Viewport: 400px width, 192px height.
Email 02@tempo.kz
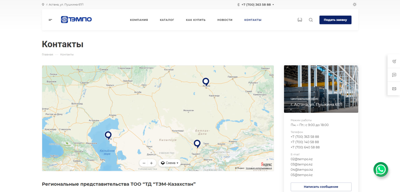coord(302,159)
